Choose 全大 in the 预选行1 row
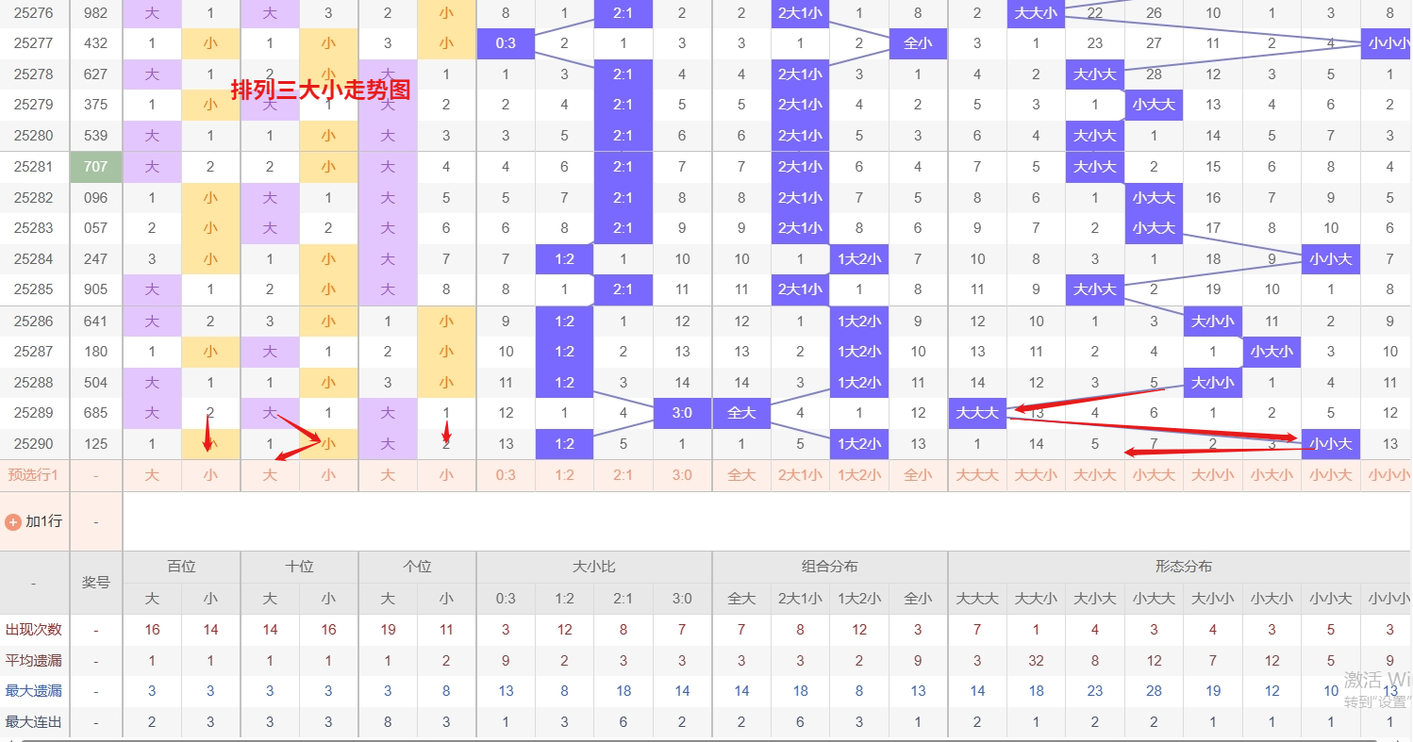Viewport: 1413px width, 742px height. click(x=741, y=475)
